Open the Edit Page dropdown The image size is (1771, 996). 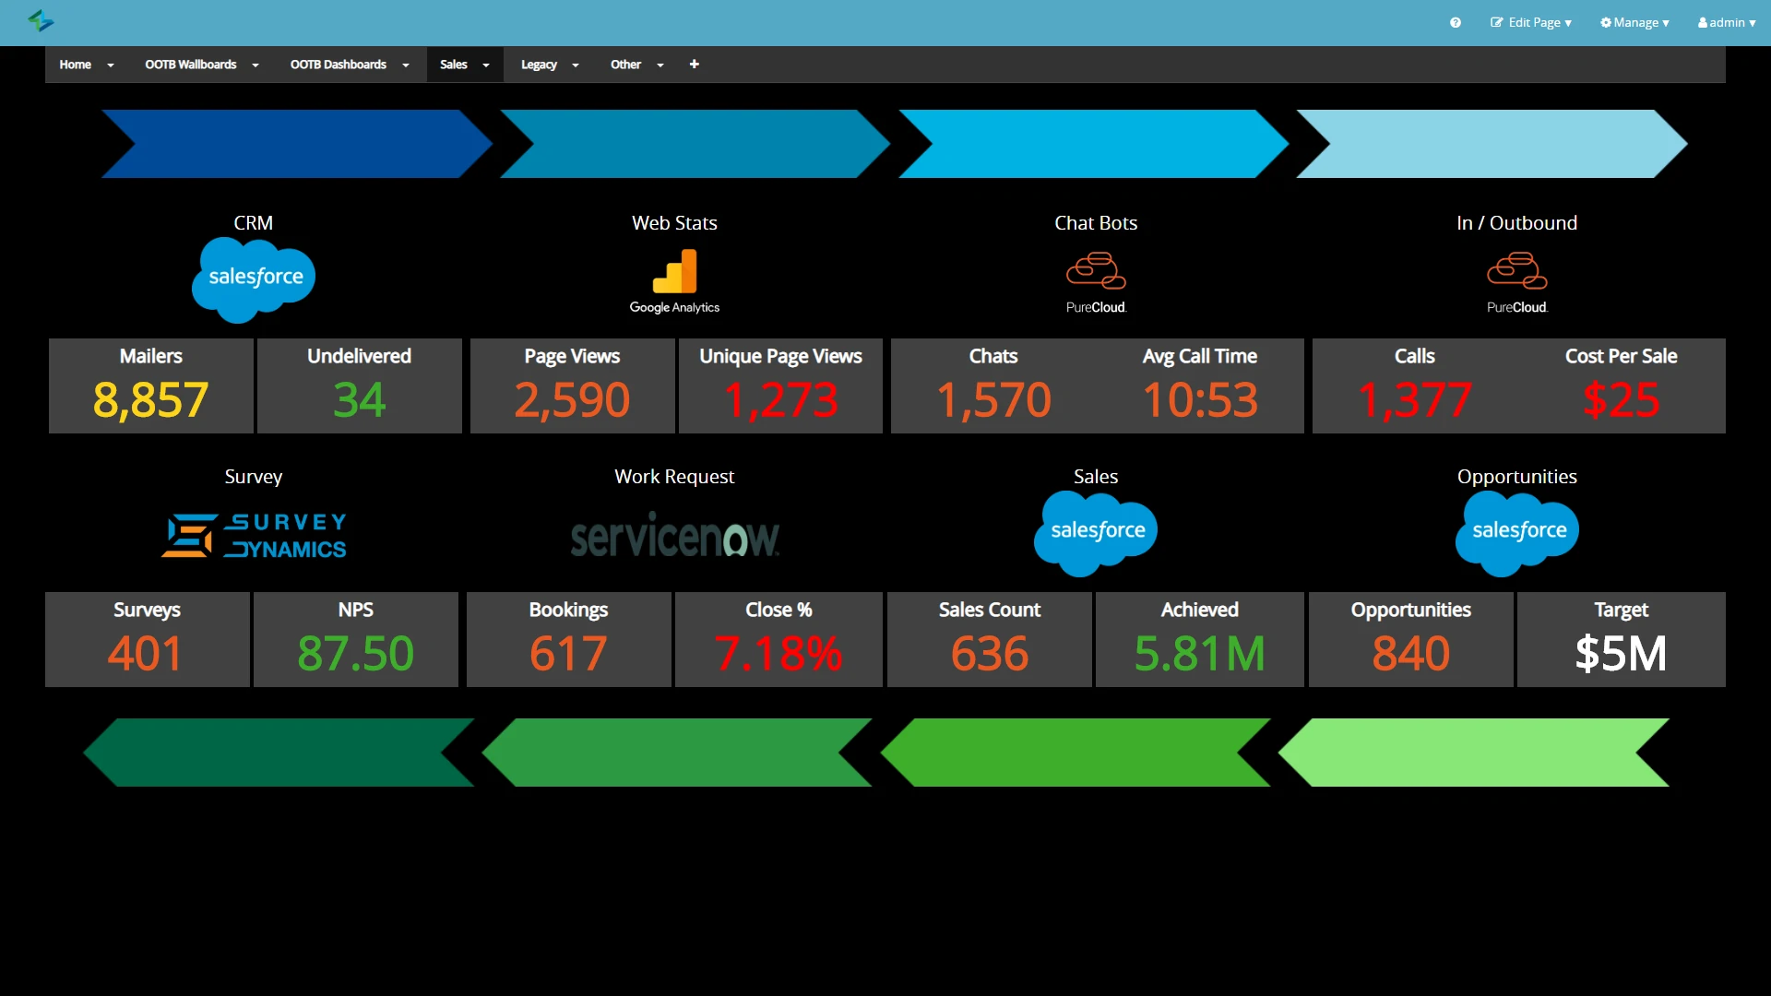(1531, 22)
